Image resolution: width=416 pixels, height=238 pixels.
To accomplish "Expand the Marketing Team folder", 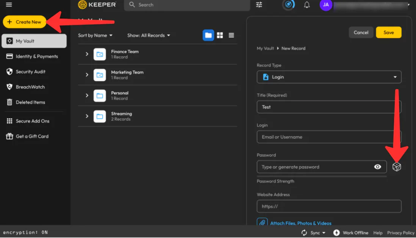I will (87, 75).
